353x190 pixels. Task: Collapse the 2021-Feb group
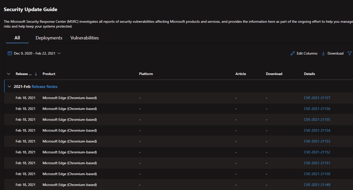coord(9,86)
